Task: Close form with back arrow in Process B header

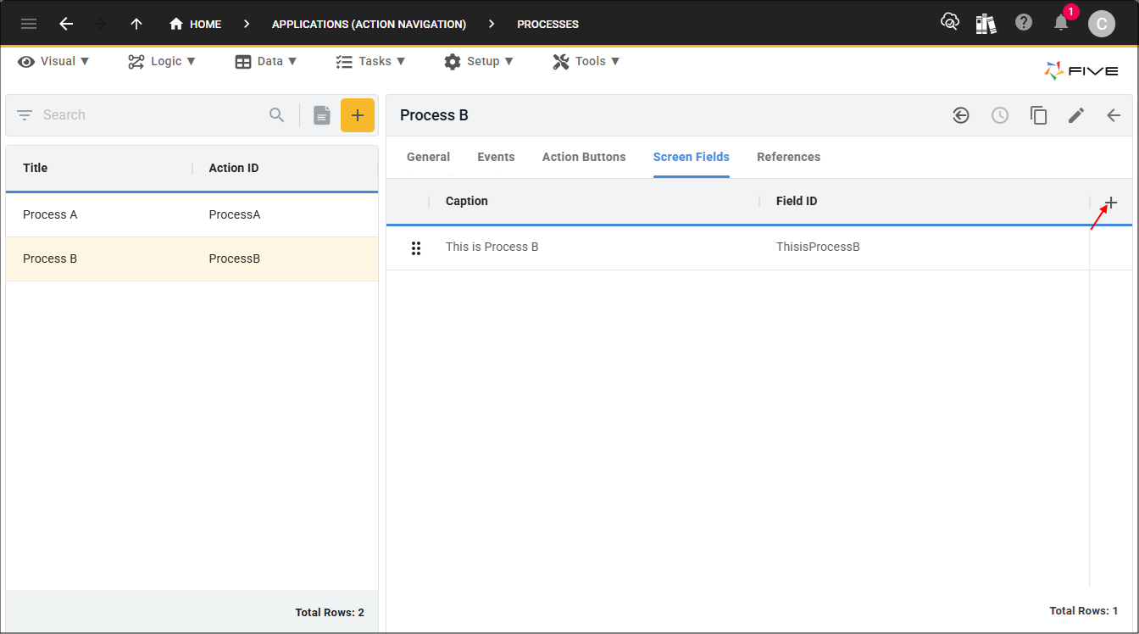Action: click(x=1114, y=115)
